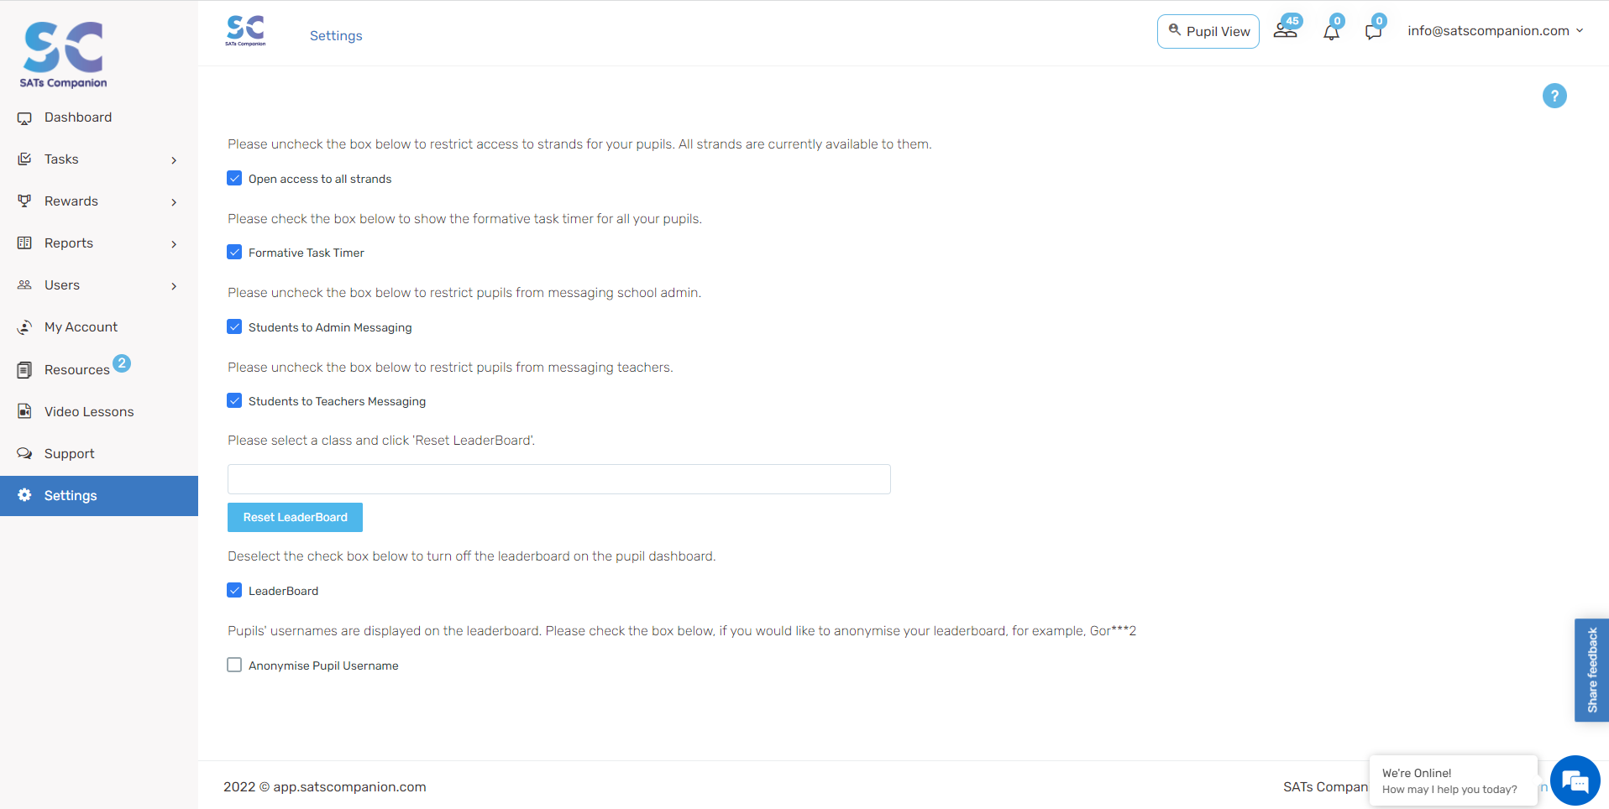The image size is (1609, 809).
Task: Click the blue help question mark icon
Action: 1554,96
